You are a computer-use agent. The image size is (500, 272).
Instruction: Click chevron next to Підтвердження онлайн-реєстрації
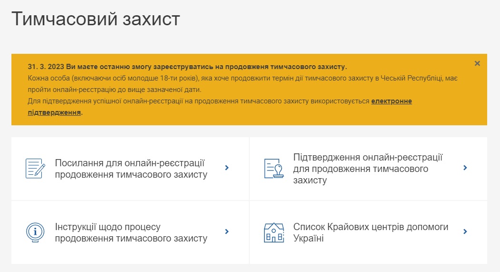(465, 168)
